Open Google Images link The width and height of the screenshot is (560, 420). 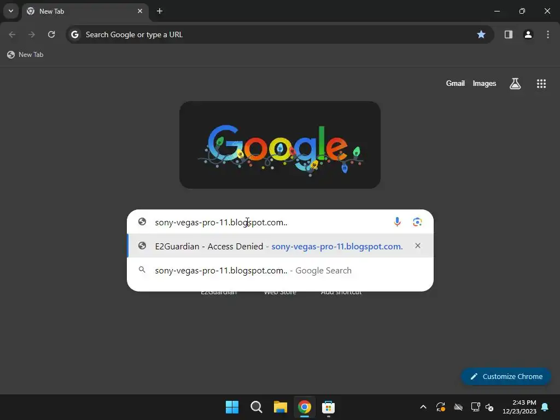[x=485, y=83]
